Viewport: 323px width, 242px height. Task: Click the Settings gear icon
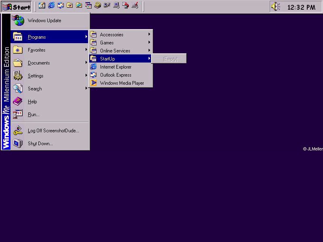(x=18, y=75)
